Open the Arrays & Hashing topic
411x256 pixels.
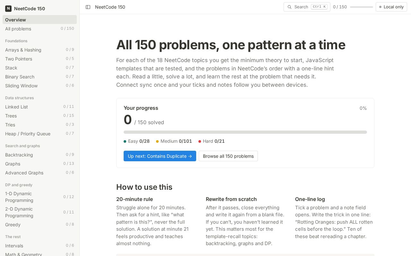click(39, 50)
